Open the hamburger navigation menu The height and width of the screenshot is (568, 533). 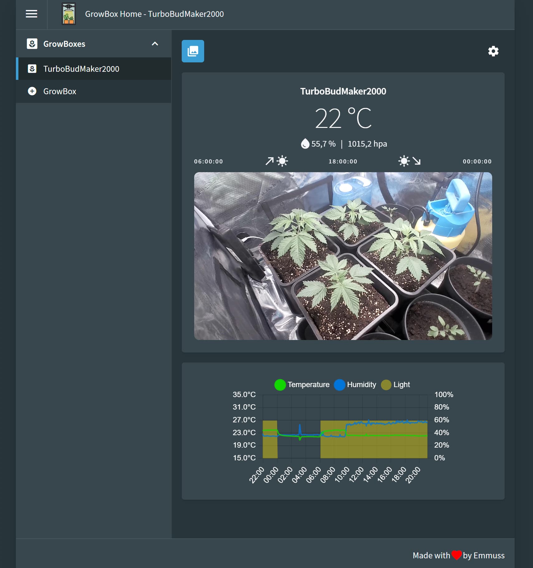point(31,14)
